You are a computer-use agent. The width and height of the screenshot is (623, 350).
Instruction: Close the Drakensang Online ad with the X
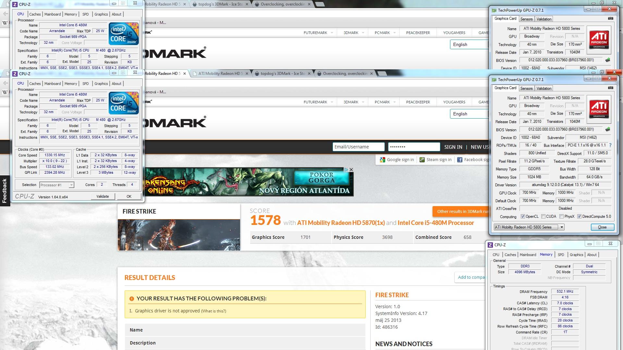pos(351,169)
